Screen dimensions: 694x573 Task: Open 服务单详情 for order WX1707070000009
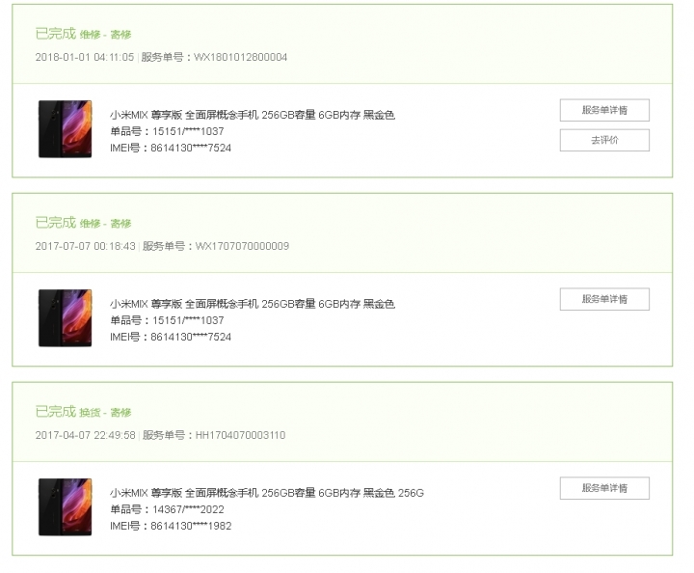point(604,299)
